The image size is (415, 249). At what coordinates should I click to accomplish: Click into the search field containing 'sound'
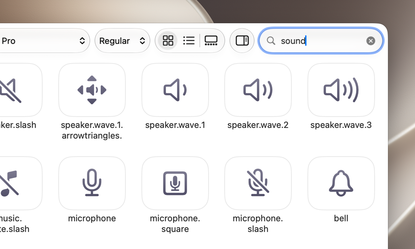(x=321, y=41)
